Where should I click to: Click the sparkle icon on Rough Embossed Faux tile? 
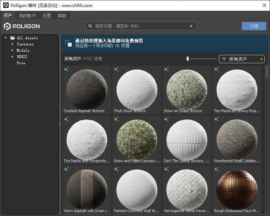216,169
